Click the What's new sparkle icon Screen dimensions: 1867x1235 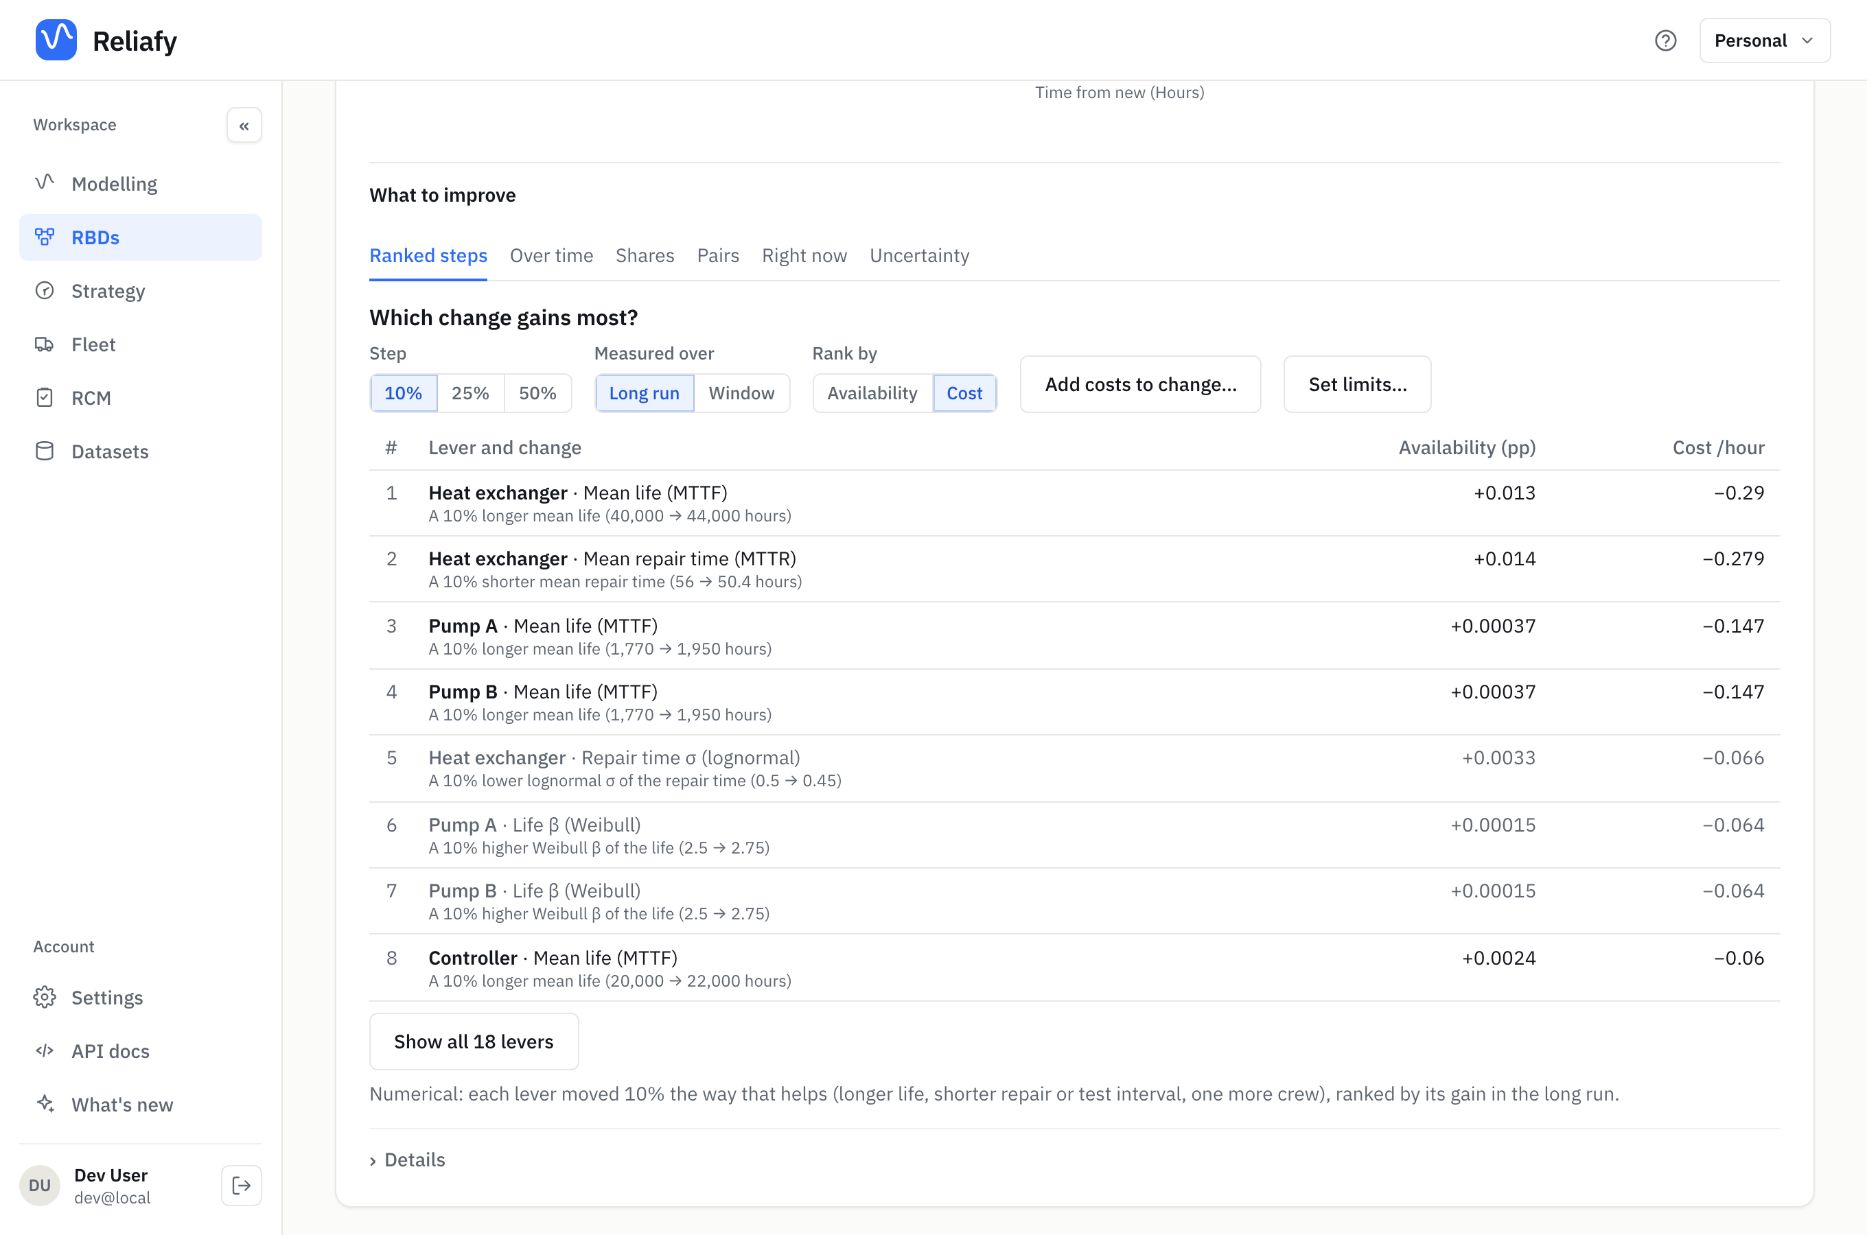coord(45,1104)
